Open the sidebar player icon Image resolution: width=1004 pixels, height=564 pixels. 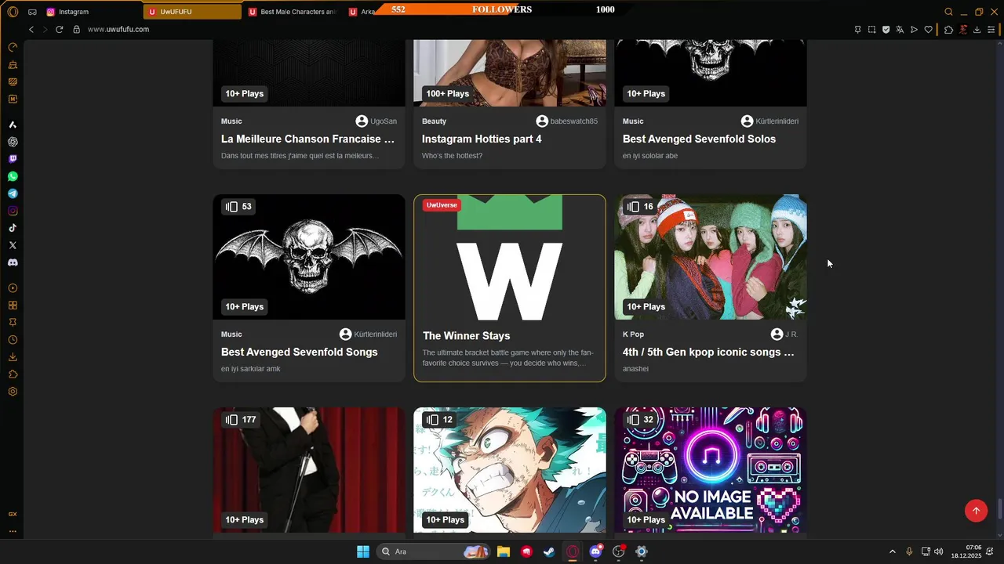[13, 288]
